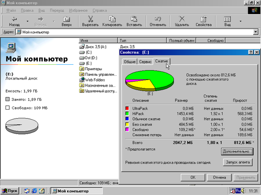Click the Вверх (Up) folder icon
This screenshot has width=261, height=195.
point(66,19)
